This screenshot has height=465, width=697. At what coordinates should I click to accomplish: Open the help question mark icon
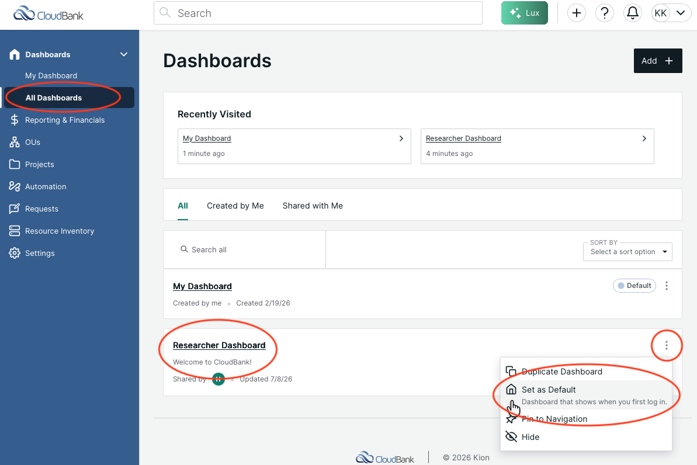[x=605, y=13]
